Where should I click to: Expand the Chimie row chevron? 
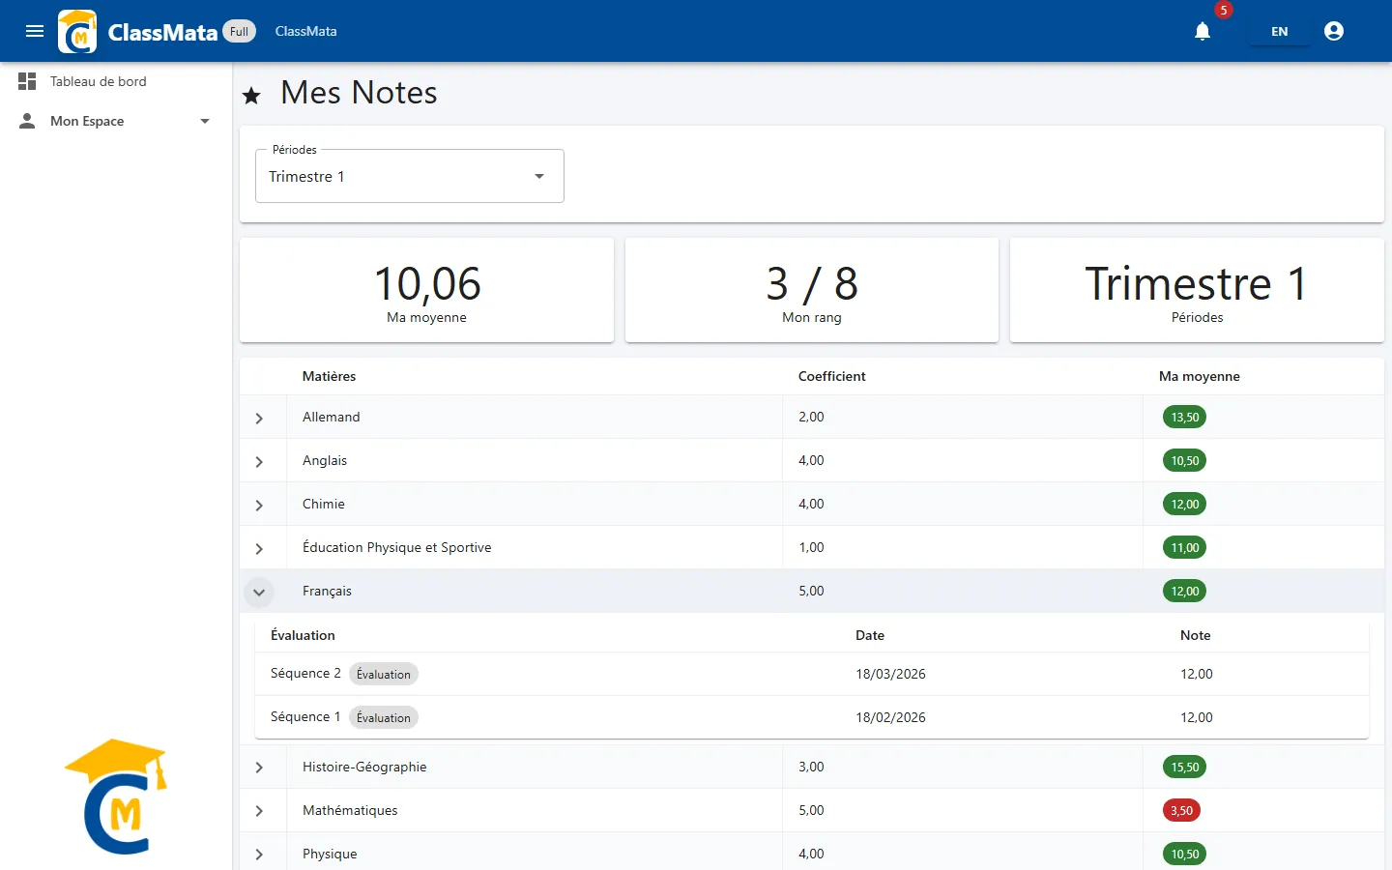coord(259,505)
